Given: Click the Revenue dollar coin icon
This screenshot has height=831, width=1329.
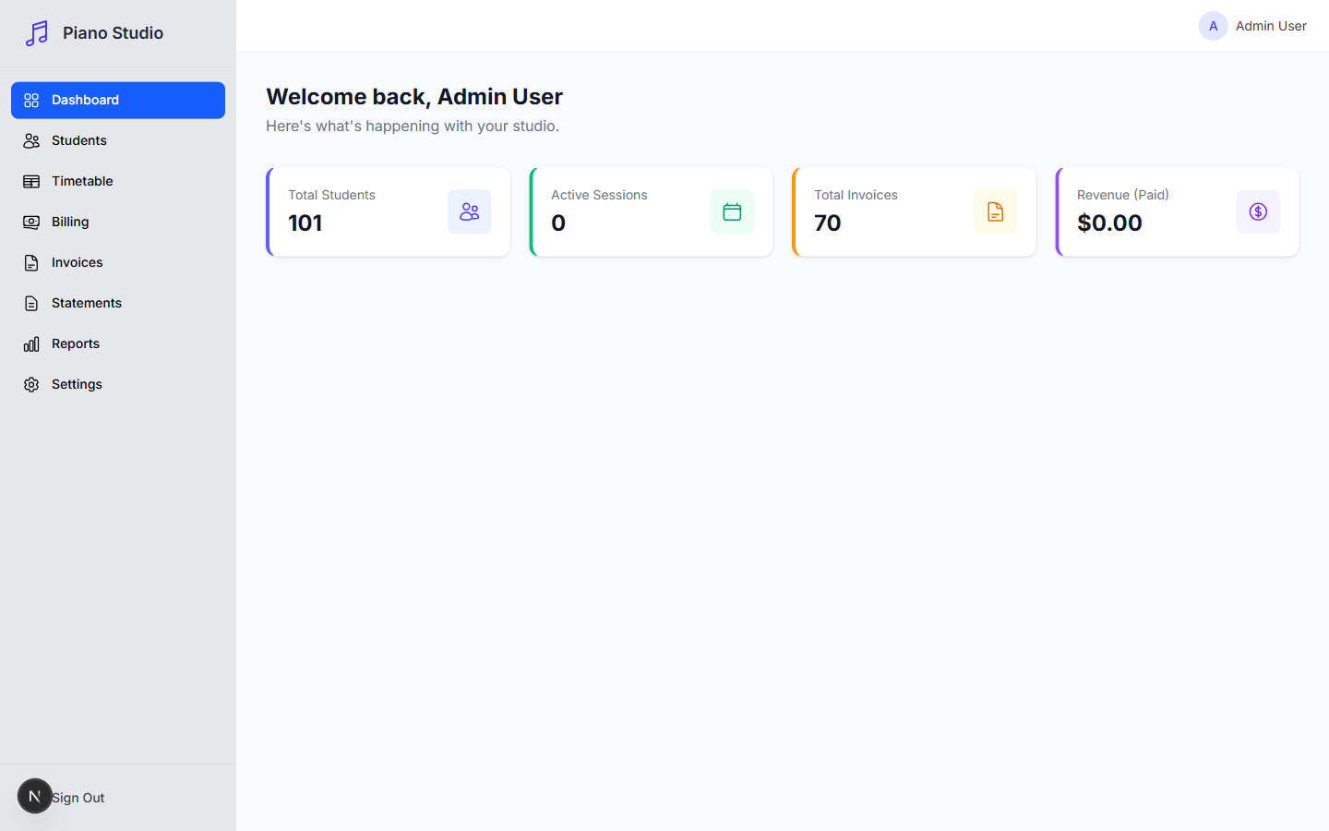Looking at the screenshot, I should click(x=1258, y=211).
